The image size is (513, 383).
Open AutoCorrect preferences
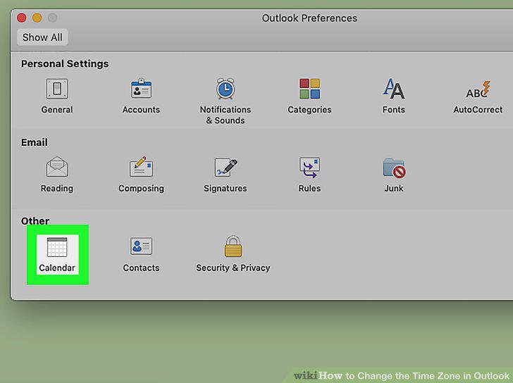478,96
